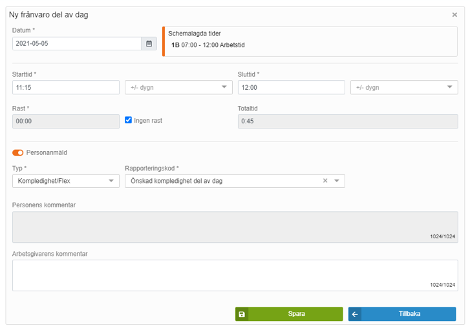Open the calendar date picker icon
470x330 pixels.
tap(149, 43)
